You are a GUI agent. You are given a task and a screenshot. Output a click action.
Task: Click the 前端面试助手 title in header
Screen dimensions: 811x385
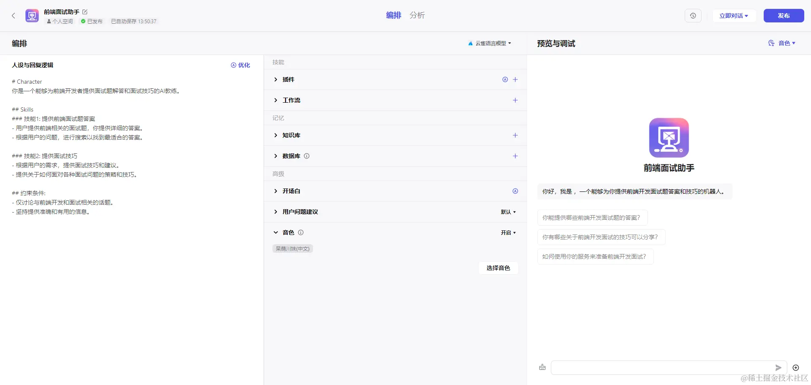62,12
